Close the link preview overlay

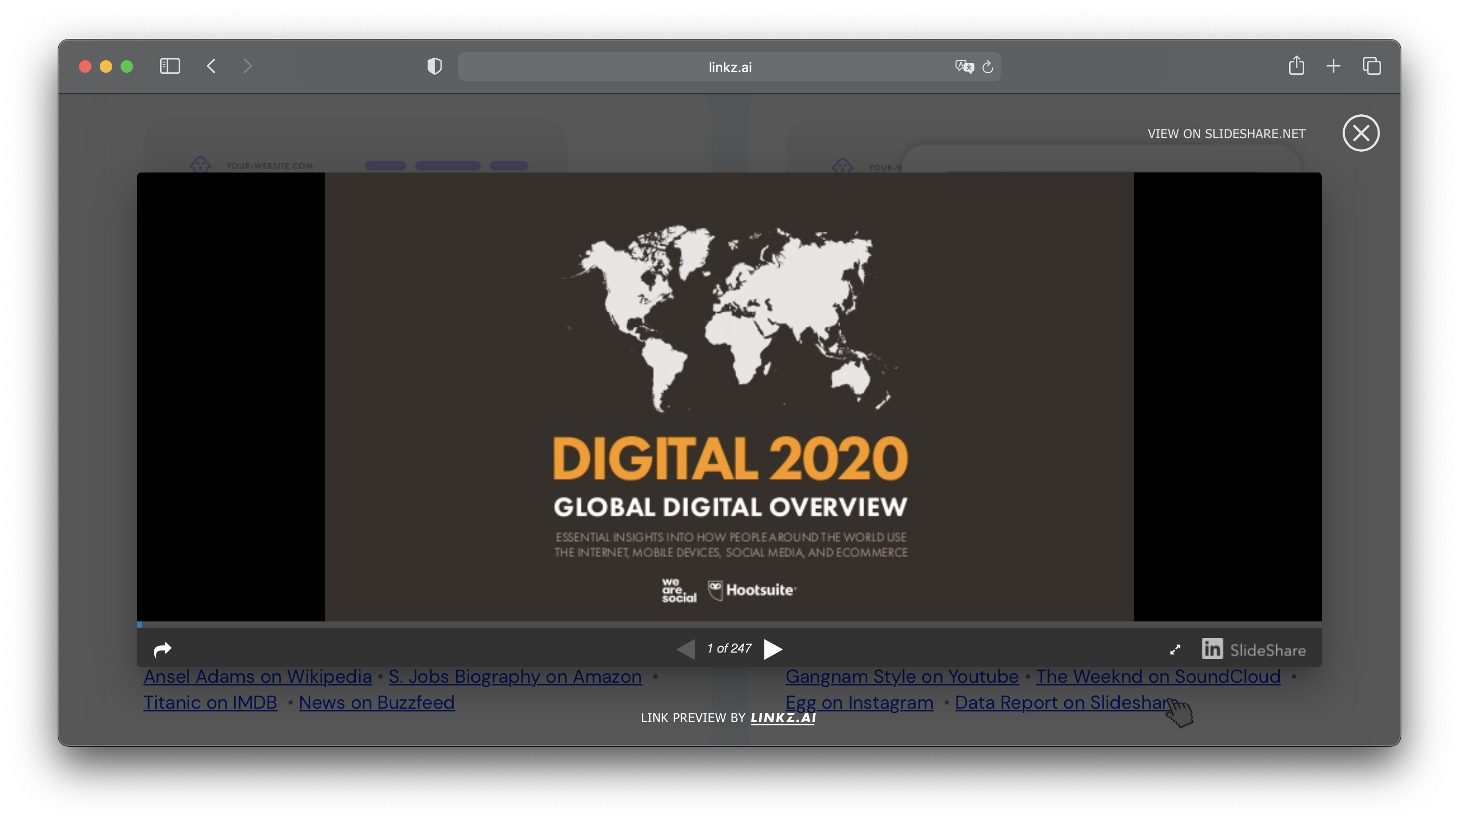coord(1360,133)
